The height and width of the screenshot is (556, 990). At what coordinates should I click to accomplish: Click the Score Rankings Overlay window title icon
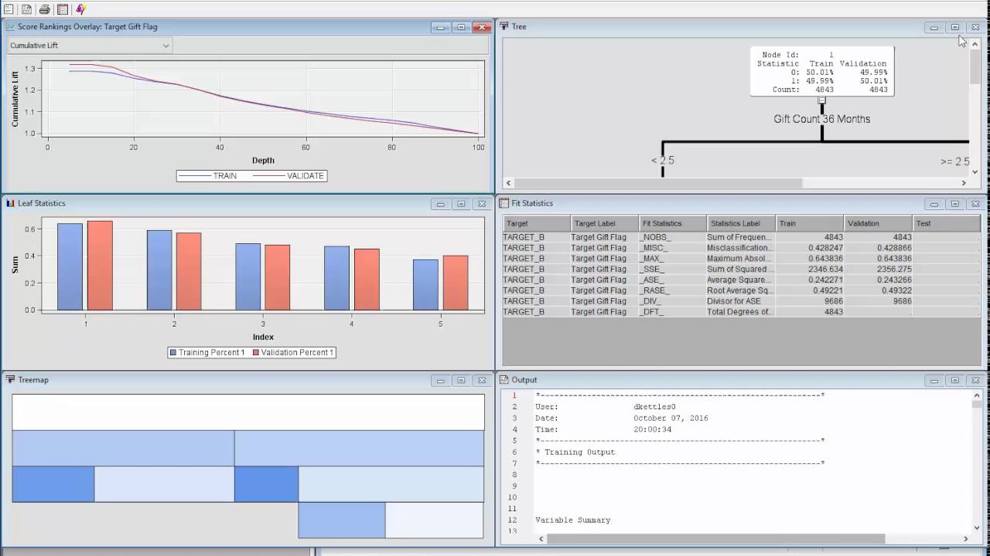pyautogui.click(x=11, y=26)
